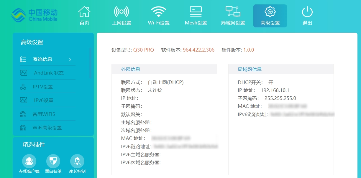The height and width of the screenshot is (178, 361).
Task: Select the 上网设置 internet settings icon
Action: click(x=122, y=15)
